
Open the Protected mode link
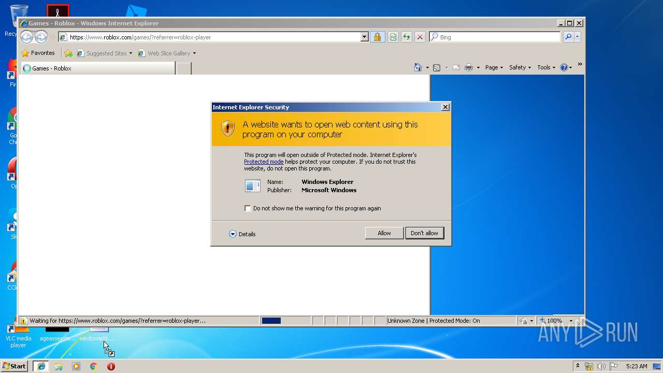pyautogui.click(x=264, y=162)
